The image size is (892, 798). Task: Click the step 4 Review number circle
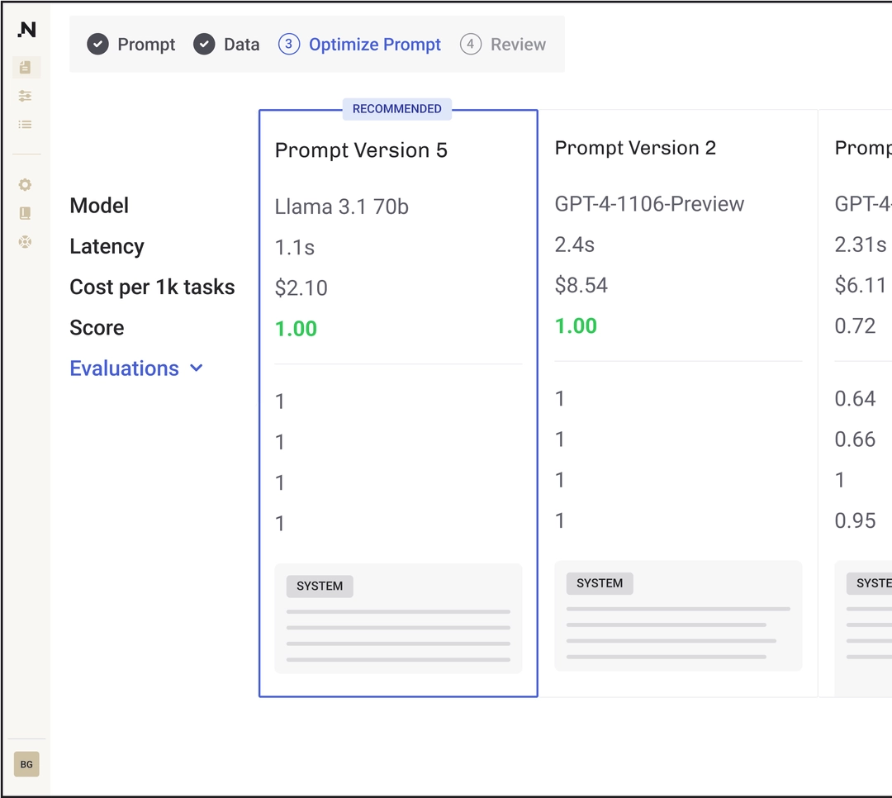click(471, 45)
